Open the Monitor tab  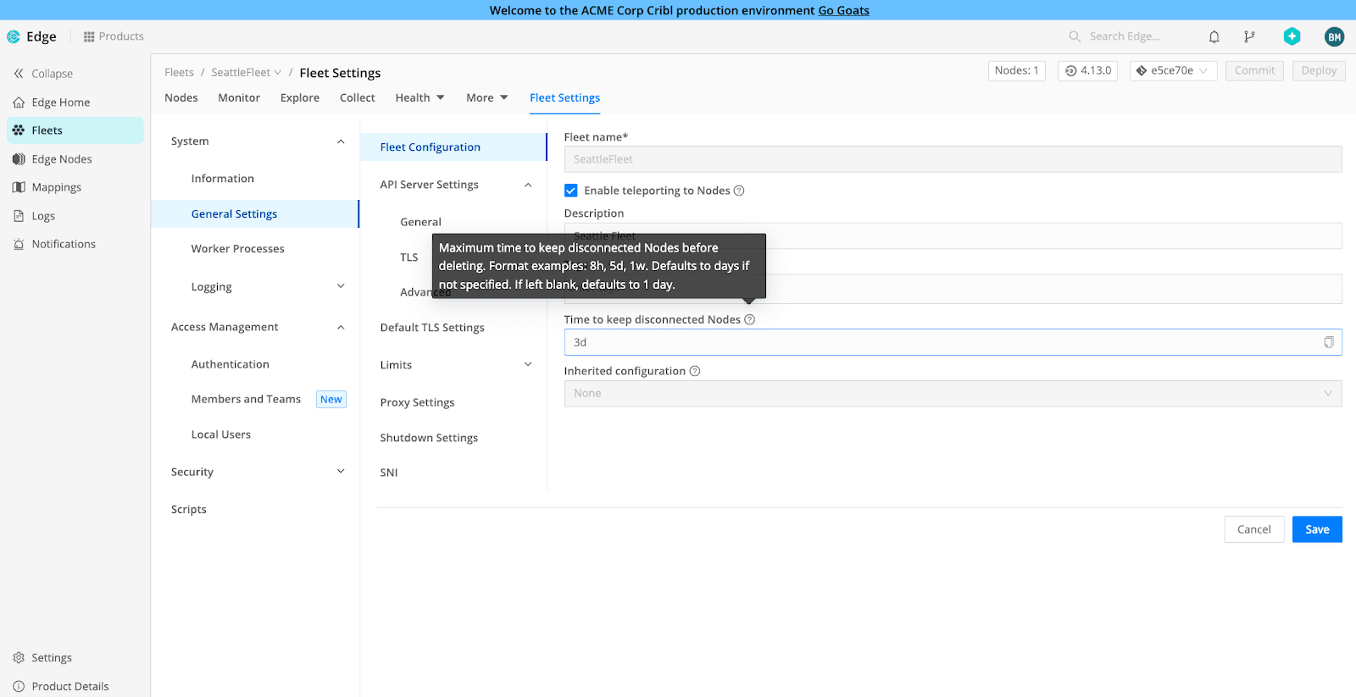point(239,98)
